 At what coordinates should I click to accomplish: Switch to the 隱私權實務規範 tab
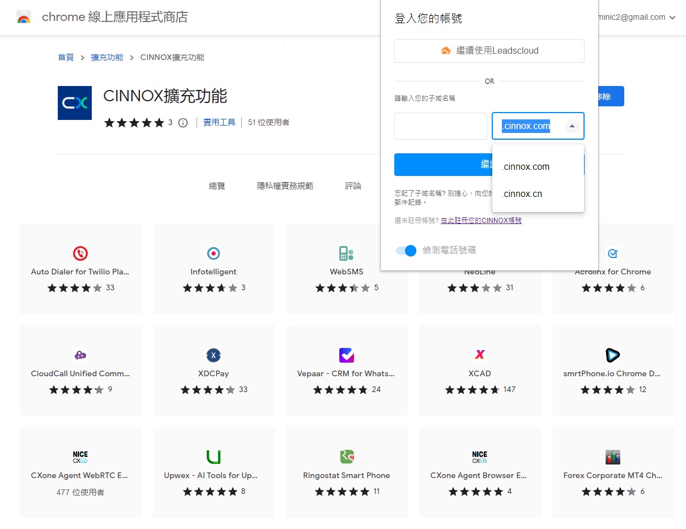[285, 186]
